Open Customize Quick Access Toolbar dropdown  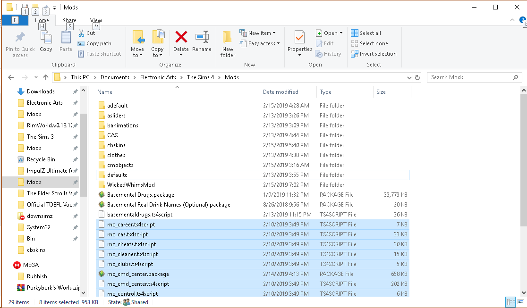54,8
